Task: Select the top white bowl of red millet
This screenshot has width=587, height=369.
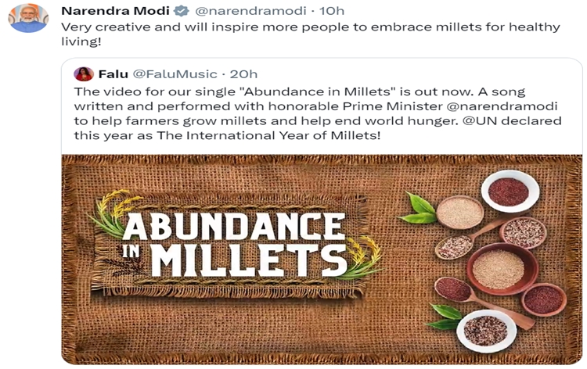Action: click(509, 192)
